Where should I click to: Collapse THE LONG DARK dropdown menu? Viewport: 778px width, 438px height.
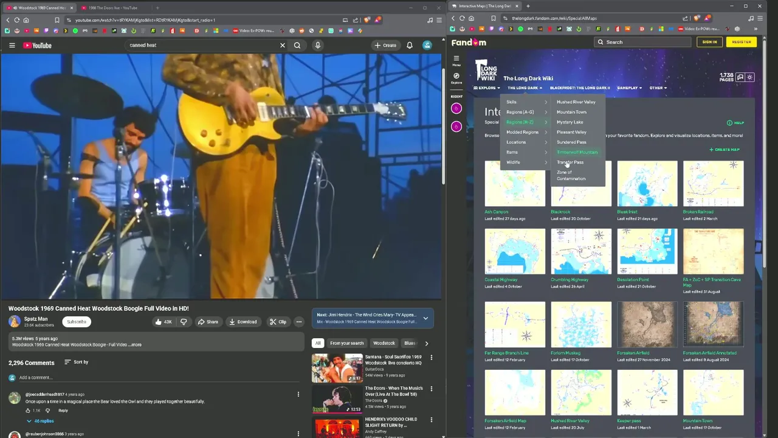pos(525,88)
